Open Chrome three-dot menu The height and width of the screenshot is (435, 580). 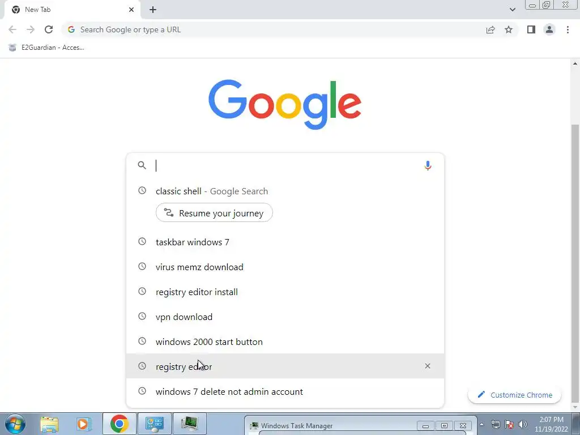point(568,29)
